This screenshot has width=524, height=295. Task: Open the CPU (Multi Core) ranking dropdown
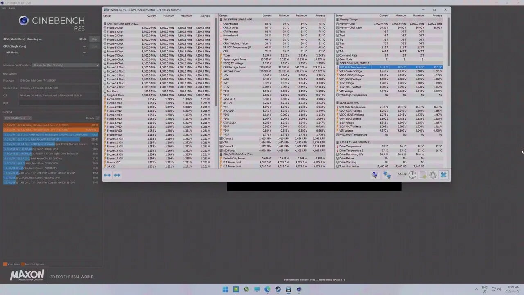pos(17,118)
